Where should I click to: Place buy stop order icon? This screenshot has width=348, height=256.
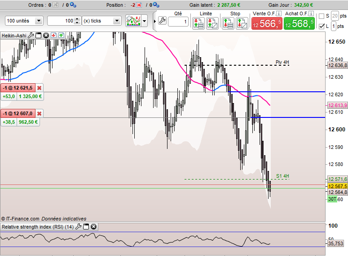click(x=228, y=23)
